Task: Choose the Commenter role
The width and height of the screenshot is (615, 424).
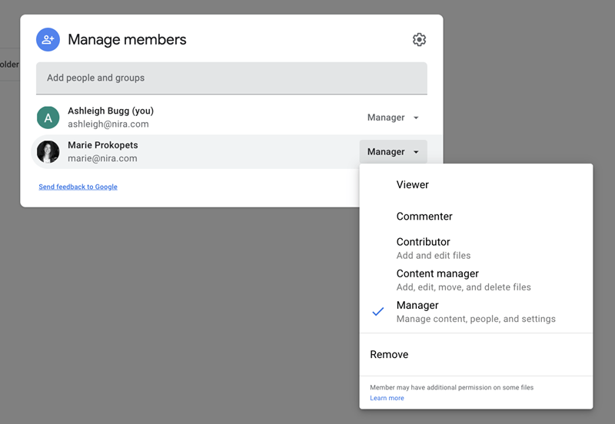Action: 424,217
